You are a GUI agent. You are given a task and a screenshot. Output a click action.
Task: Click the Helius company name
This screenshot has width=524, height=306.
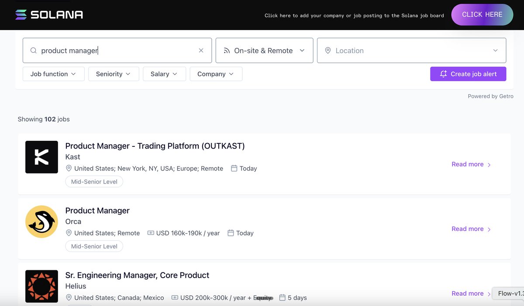pos(76,286)
